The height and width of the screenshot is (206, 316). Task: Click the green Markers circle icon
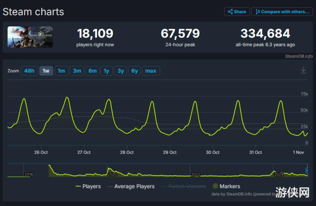tap(215, 186)
